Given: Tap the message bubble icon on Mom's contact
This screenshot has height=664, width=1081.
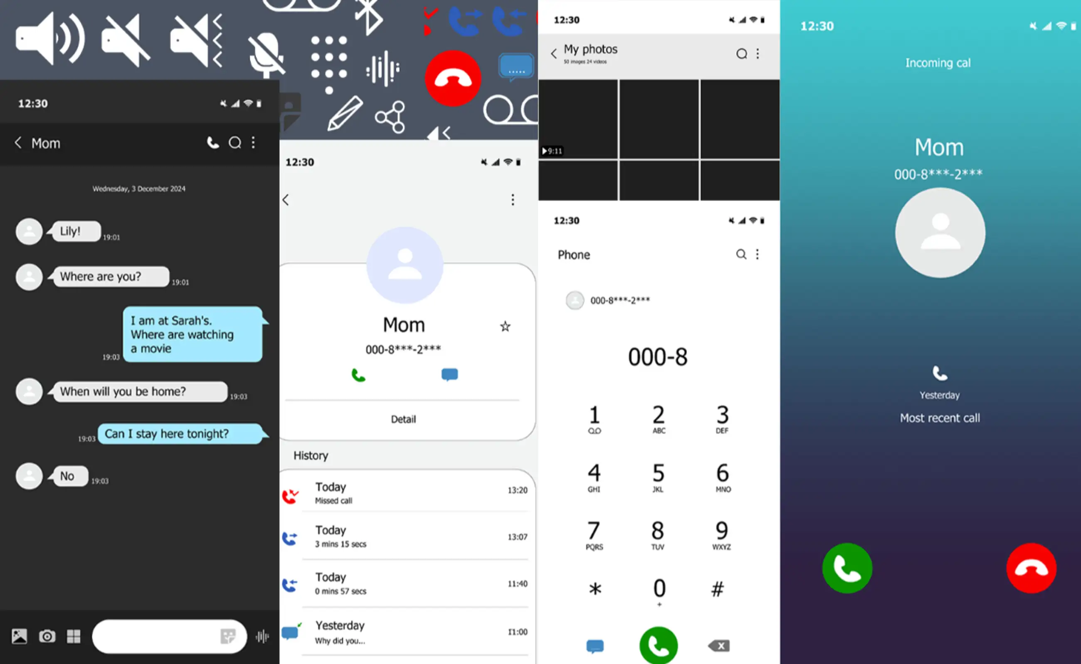Looking at the screenshot, I should point(449,374).
